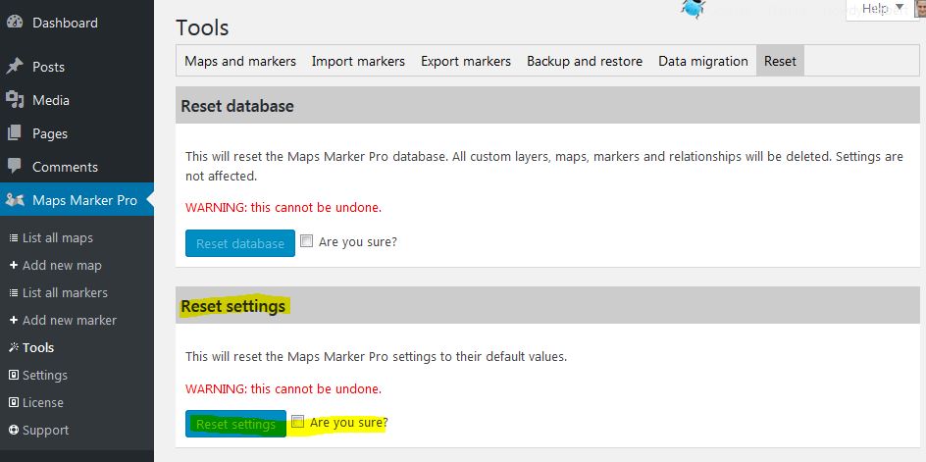Switch to the Maps and markers tab
Viewport: 926px width, 462px height.
240,61
